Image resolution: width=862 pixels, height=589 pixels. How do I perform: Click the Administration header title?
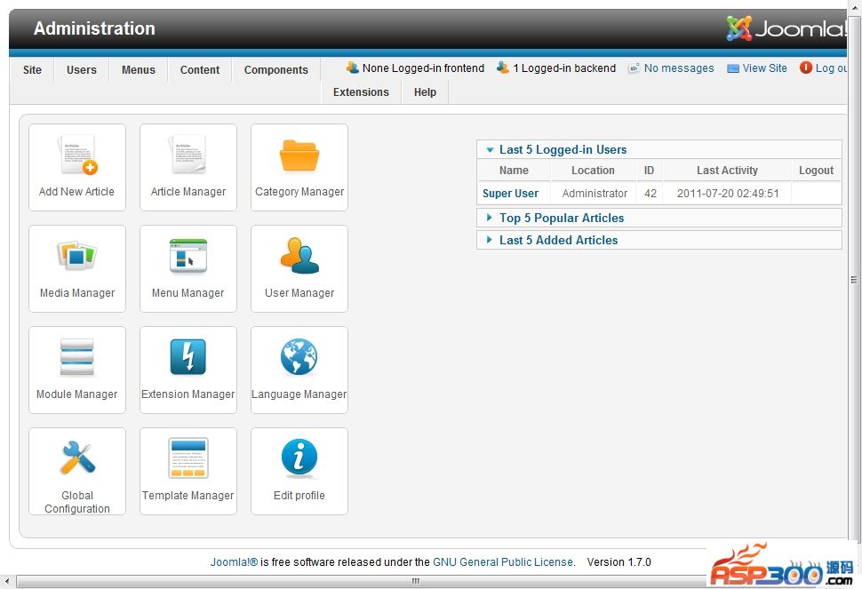[94, 28]
